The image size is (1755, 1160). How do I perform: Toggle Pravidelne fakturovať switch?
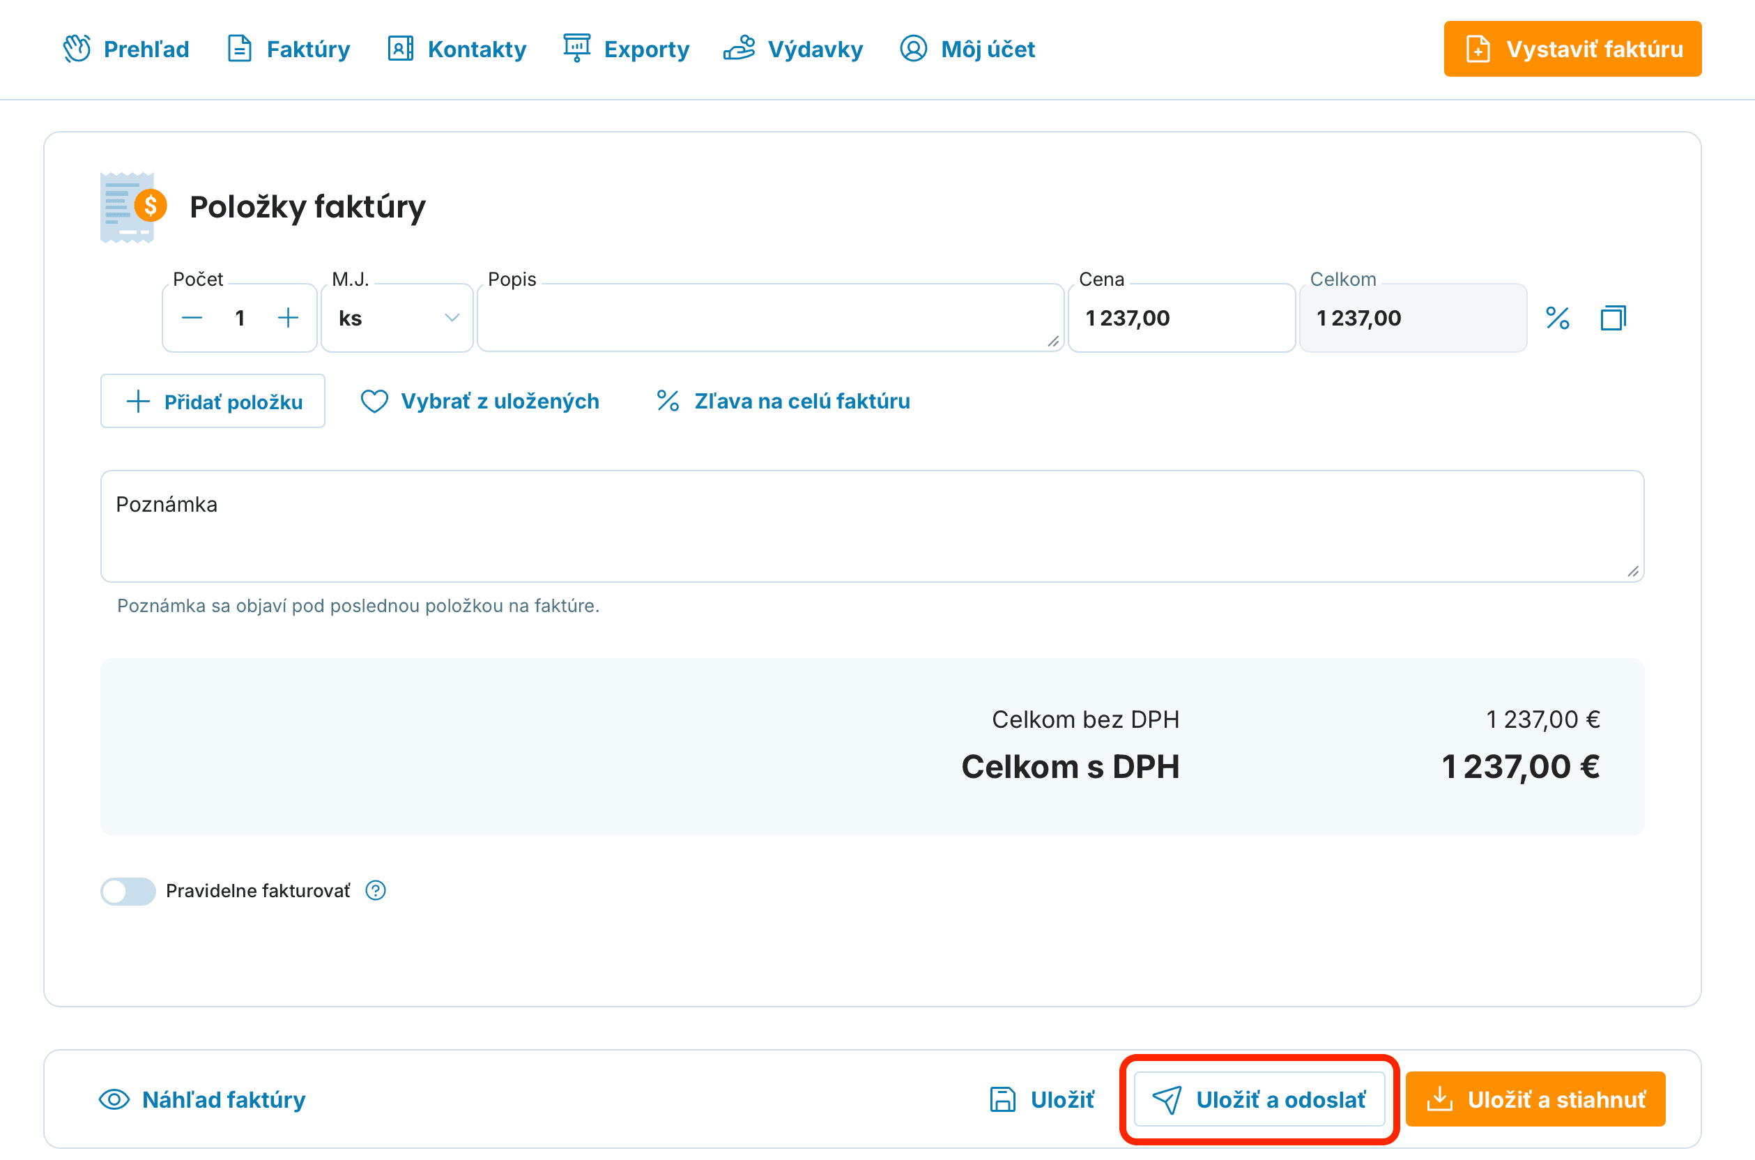pos(128,891)
